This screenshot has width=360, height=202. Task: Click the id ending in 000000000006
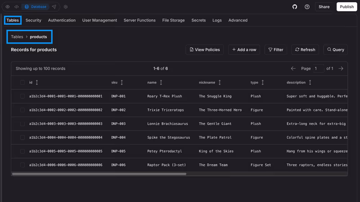[x=66, y=165]
